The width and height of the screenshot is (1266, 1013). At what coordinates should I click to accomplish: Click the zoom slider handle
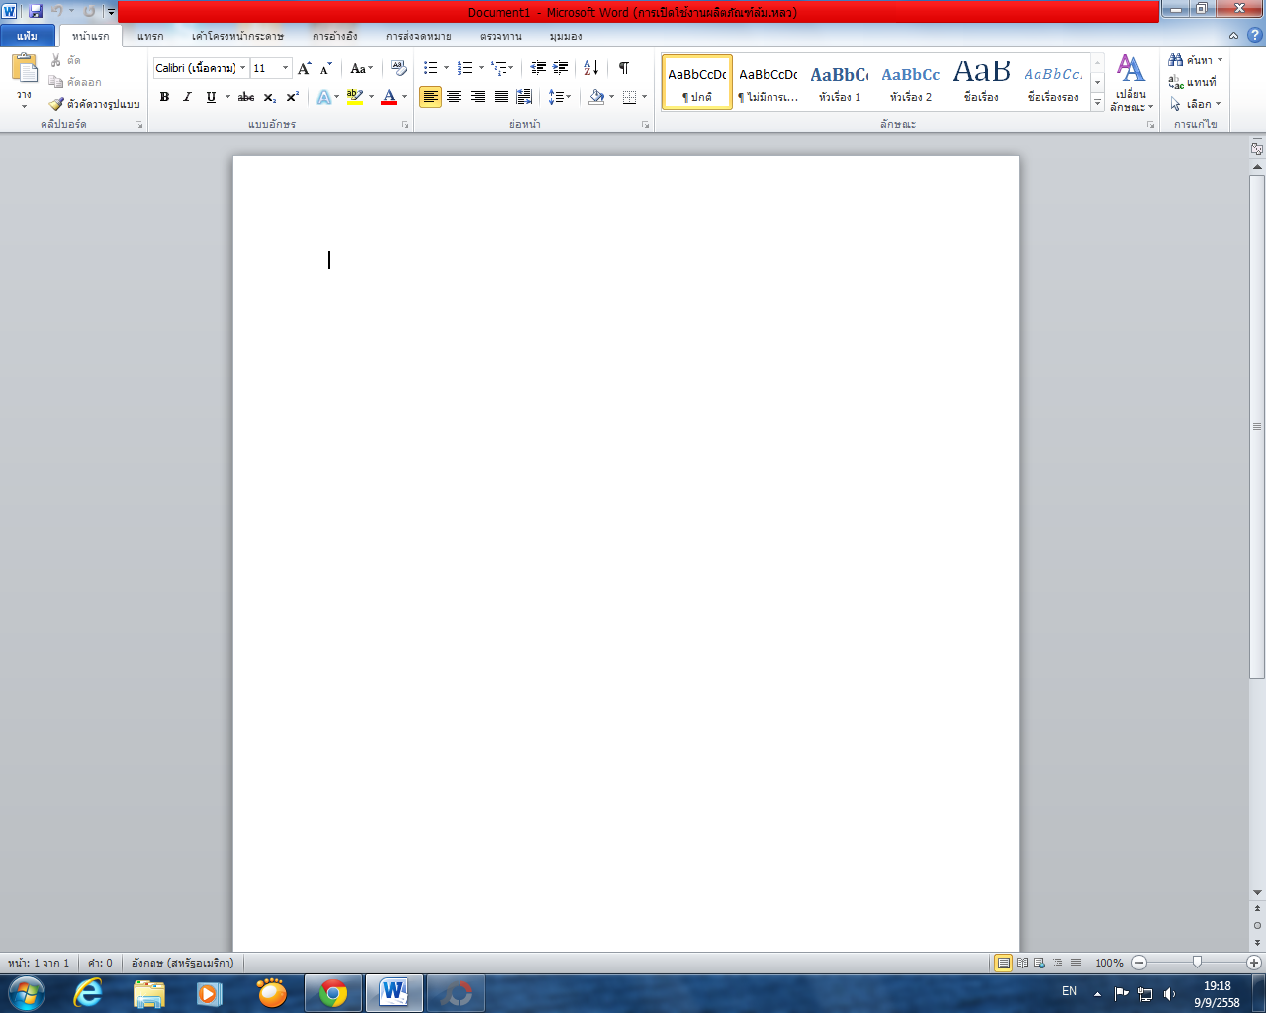coord(1197,963)
